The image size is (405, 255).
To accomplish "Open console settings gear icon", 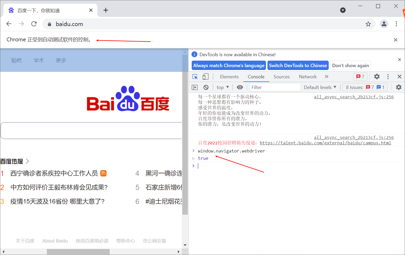I will point(398,87).
